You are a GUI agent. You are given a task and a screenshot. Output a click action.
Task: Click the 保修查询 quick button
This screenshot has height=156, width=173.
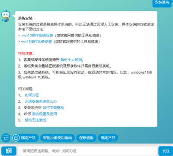86,138
